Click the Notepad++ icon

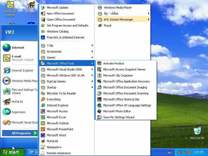[x=43, y=147]
